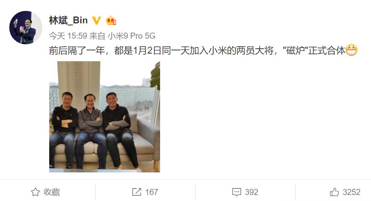
Task: Click the 3252 likes count
Action: click(351, 192)
